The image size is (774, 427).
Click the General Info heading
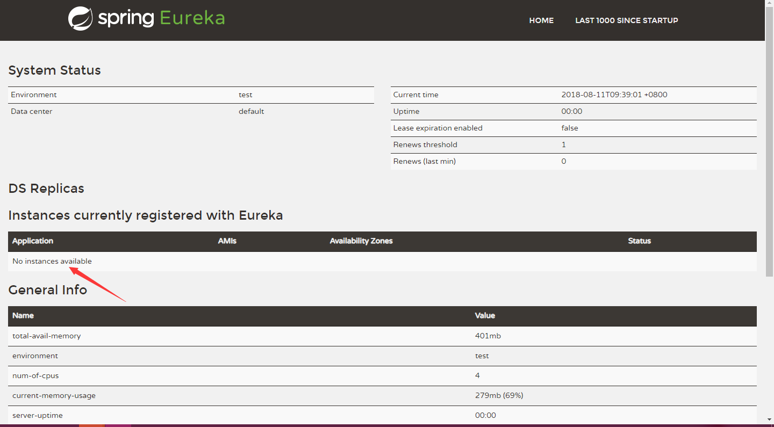pos(48,290)
